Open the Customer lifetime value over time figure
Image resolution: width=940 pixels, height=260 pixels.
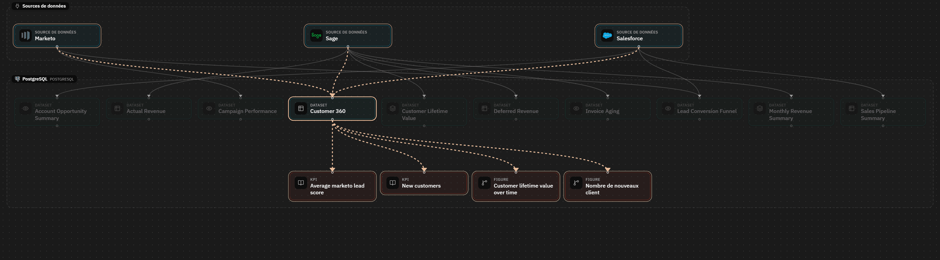(516, 186)
